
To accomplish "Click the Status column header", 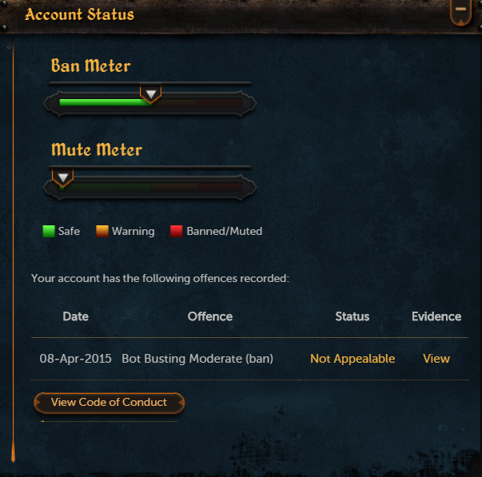I will pos(353,316).
